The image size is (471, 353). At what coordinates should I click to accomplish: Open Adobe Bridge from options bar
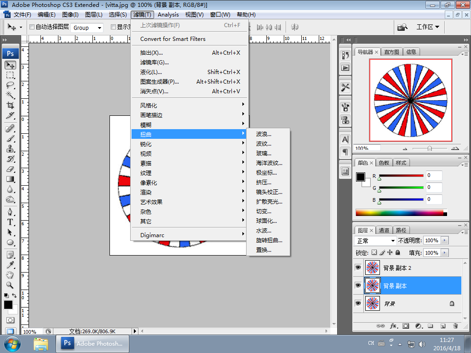coord(402,27)
